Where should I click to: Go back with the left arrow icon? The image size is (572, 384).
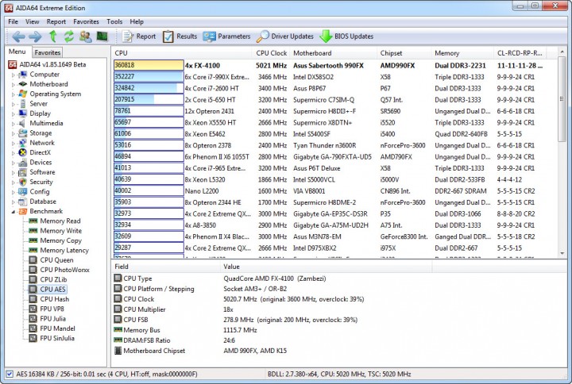18,36
